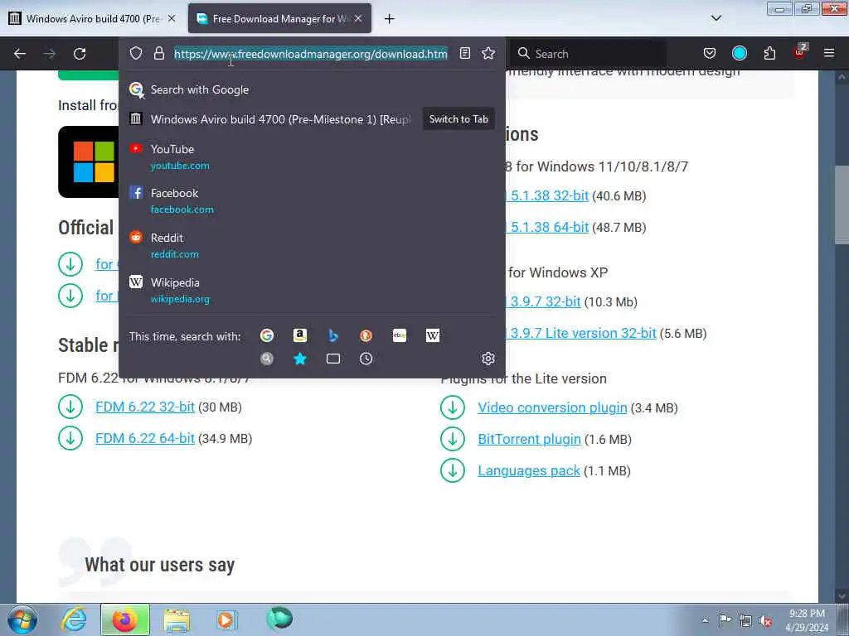
Task: Pick the YouTube suggestion
Action: [312, 157]
